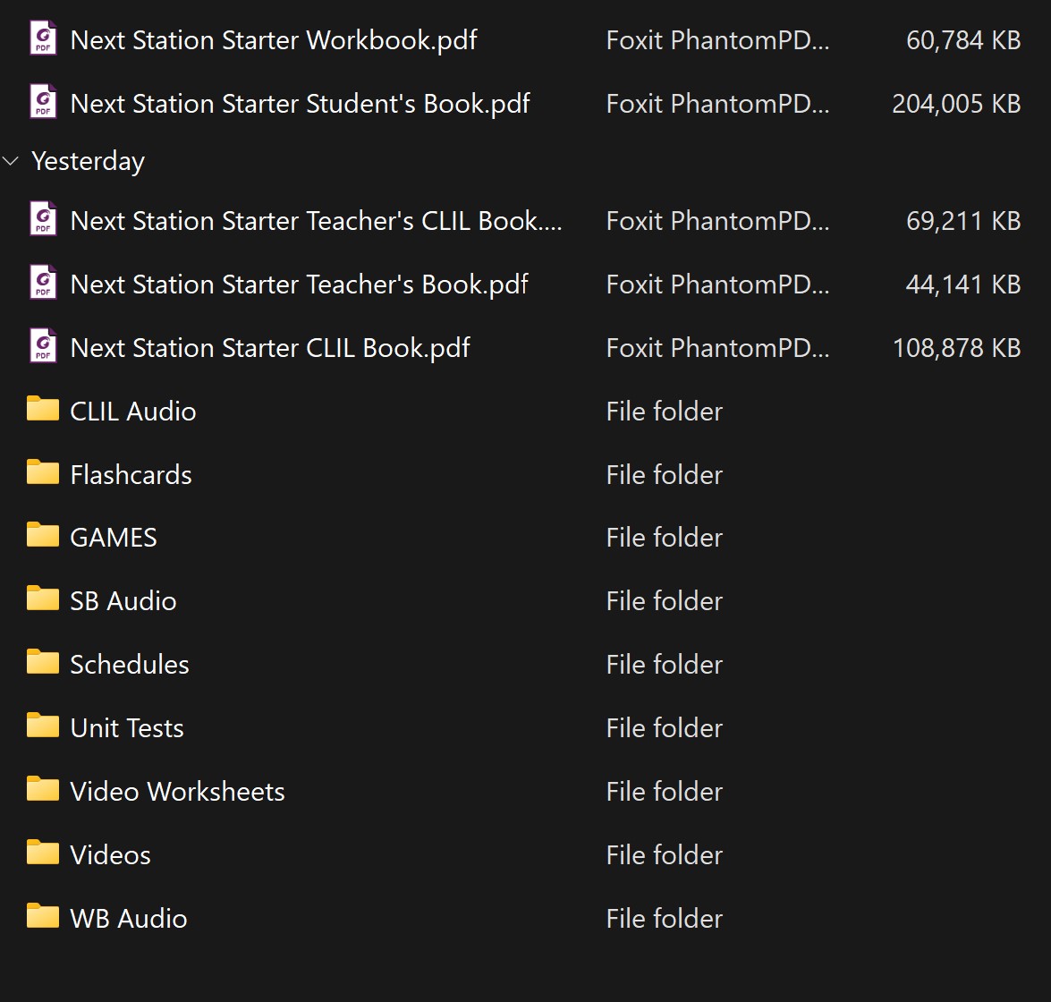Click the Yesterday group header label
The width and height of the screenshot is (1051, 1002).
click(88, 162)
